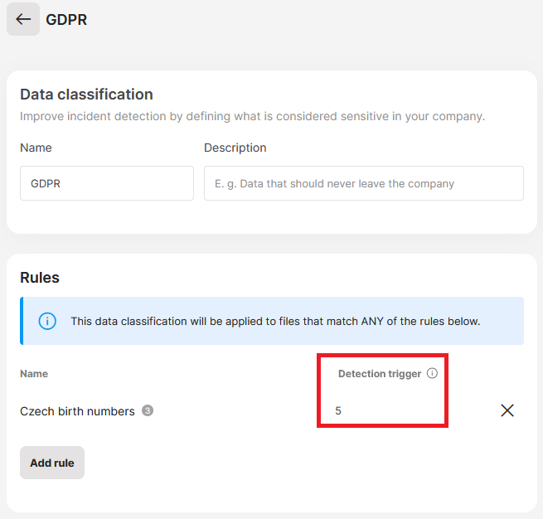Click the GDPR page title

(66, 19)
